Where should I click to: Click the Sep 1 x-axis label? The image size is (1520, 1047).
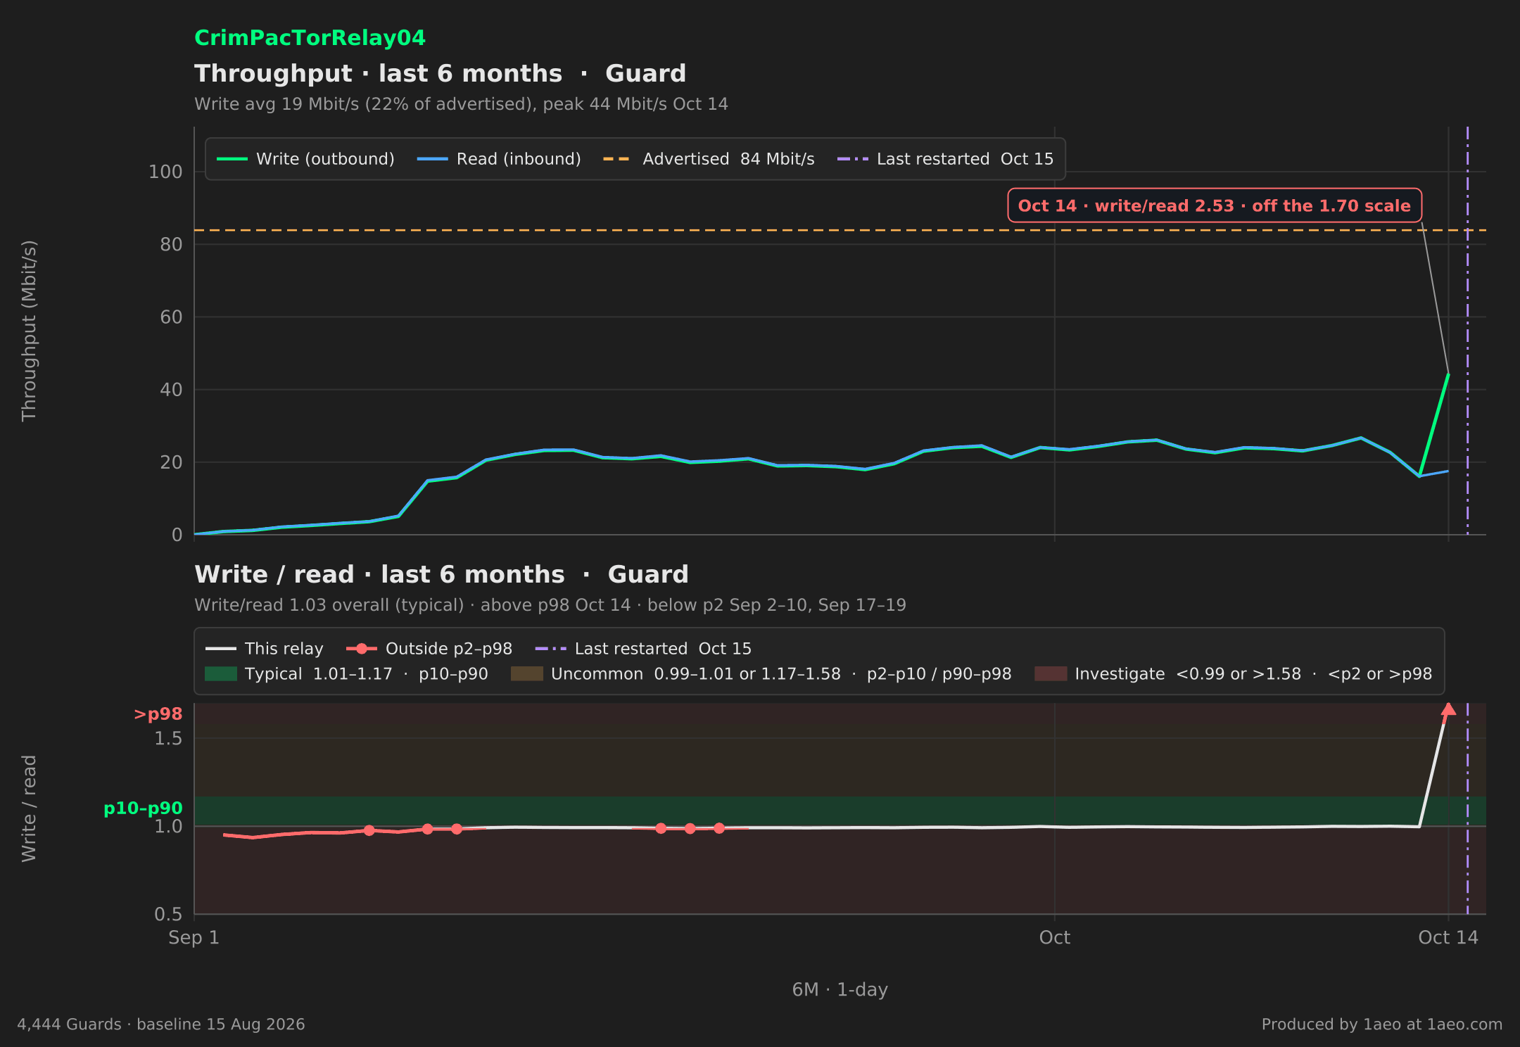click(x=194, y=938)
